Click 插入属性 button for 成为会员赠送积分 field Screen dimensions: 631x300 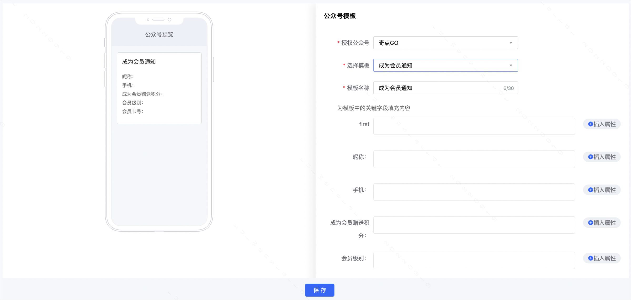(602, 223)
